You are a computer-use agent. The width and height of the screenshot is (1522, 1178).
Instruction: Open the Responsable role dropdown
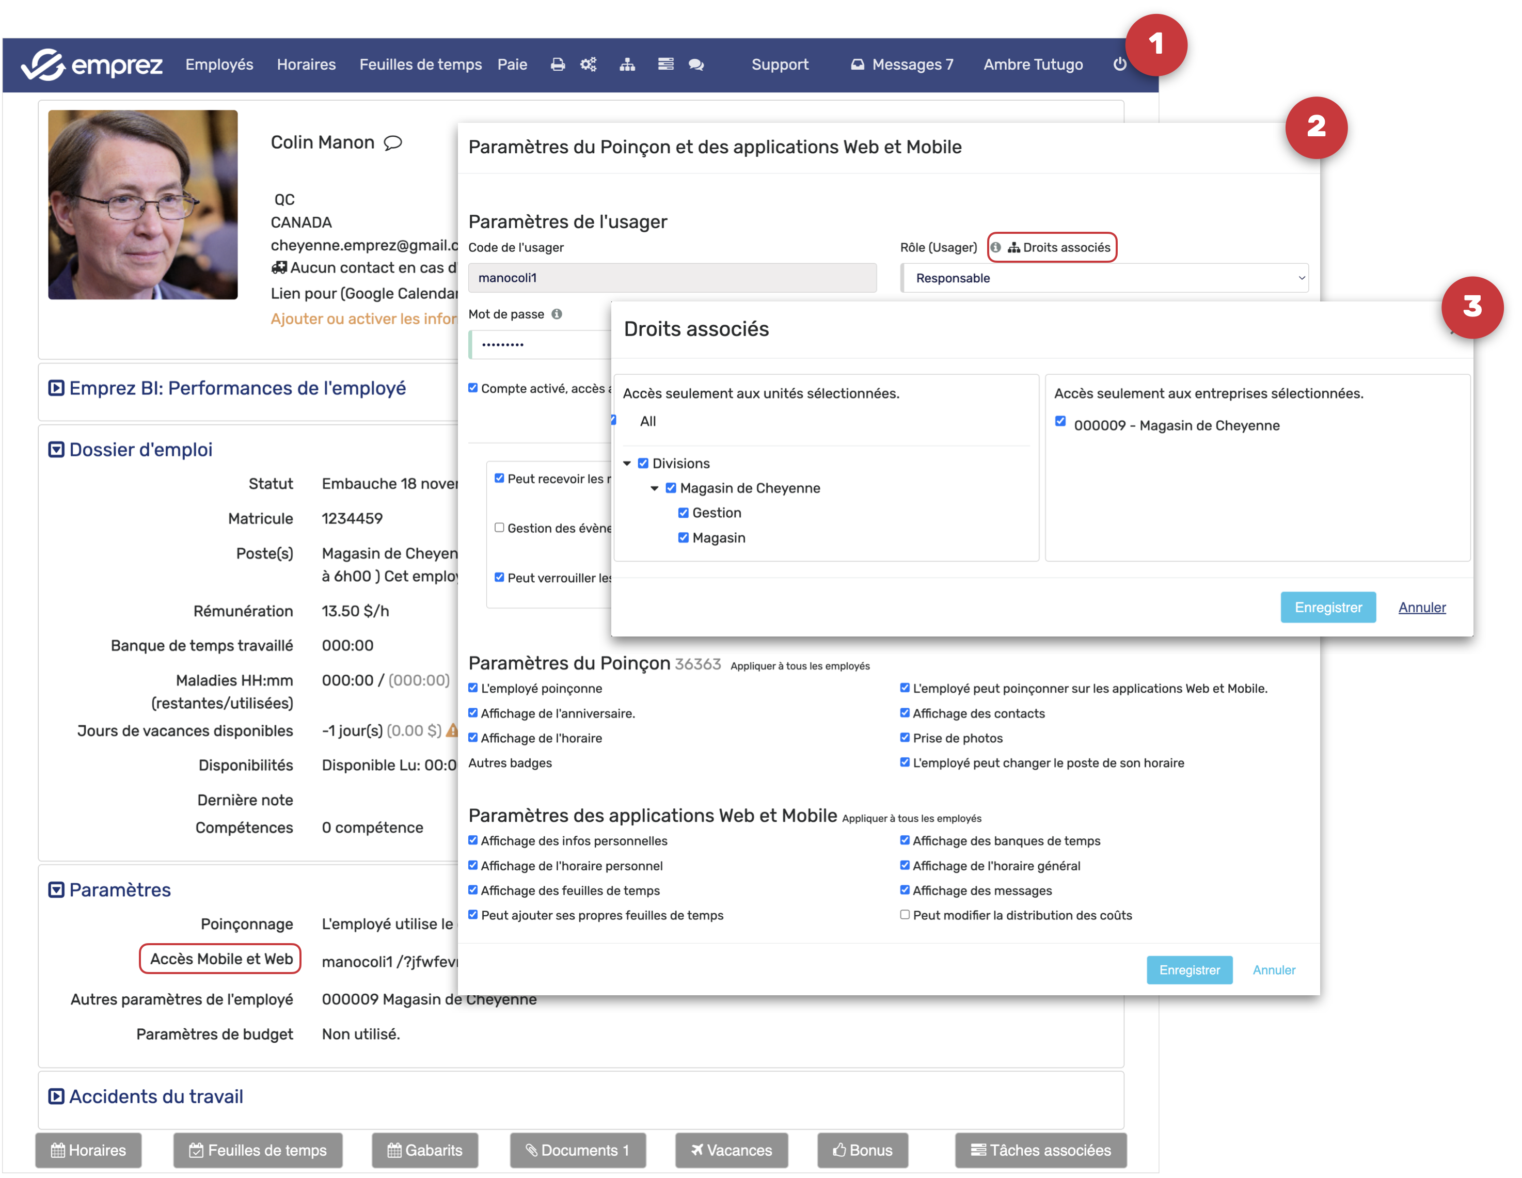tap(1104, 278)
